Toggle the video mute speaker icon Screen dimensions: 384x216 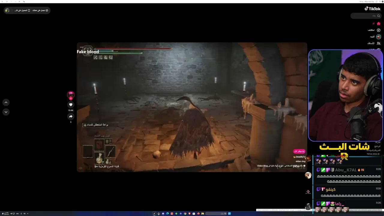(80, 168)
